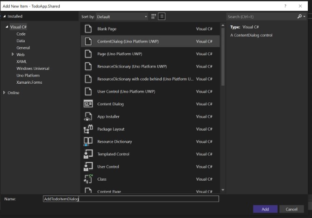
Task: Select the Package Layout template name
Action: click(x=111, y=129)
